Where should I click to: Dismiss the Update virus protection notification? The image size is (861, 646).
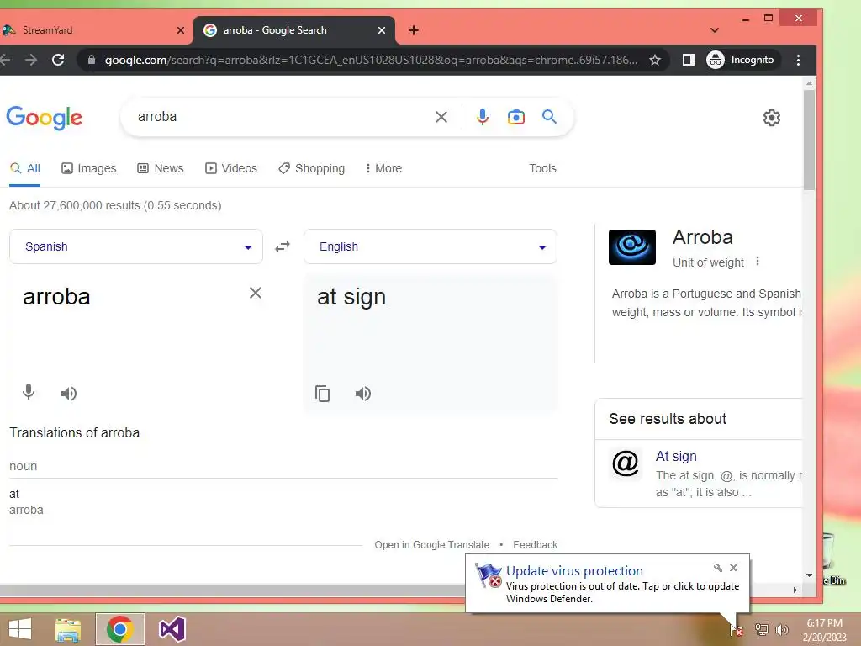[733, 568]
